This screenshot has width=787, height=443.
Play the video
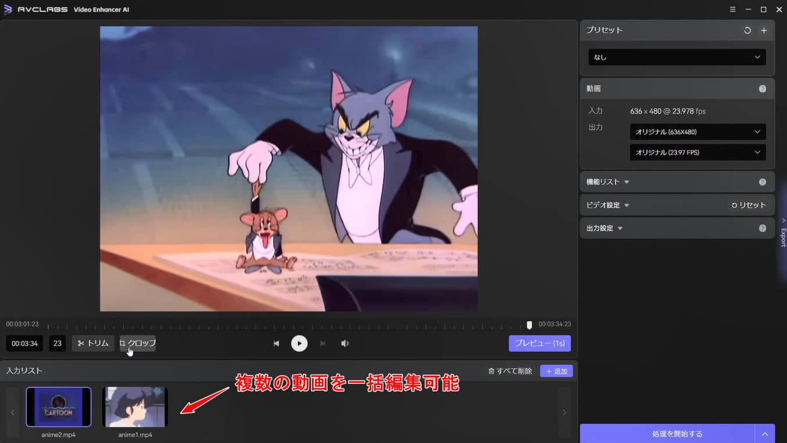coord(299,343)
